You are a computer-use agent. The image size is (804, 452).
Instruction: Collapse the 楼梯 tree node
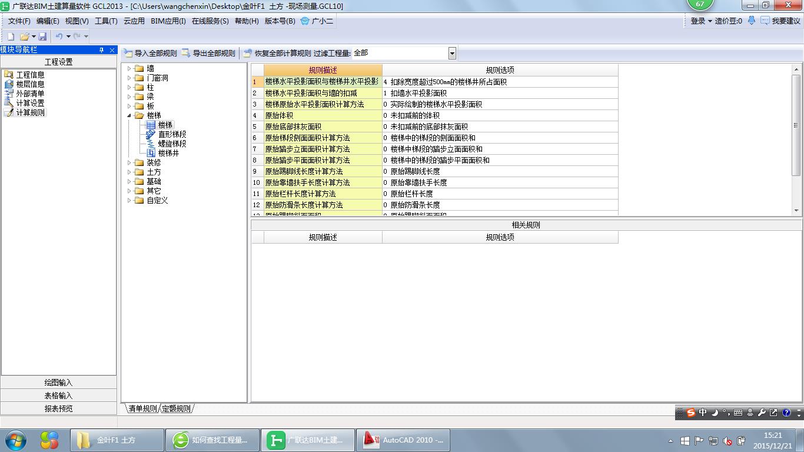[129, 115]
